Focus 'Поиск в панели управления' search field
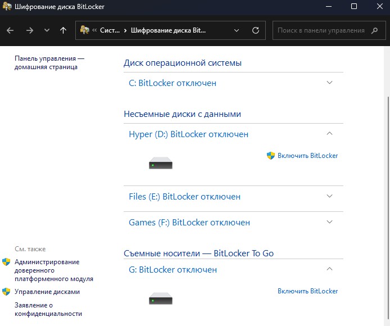 tap(329, 30)
